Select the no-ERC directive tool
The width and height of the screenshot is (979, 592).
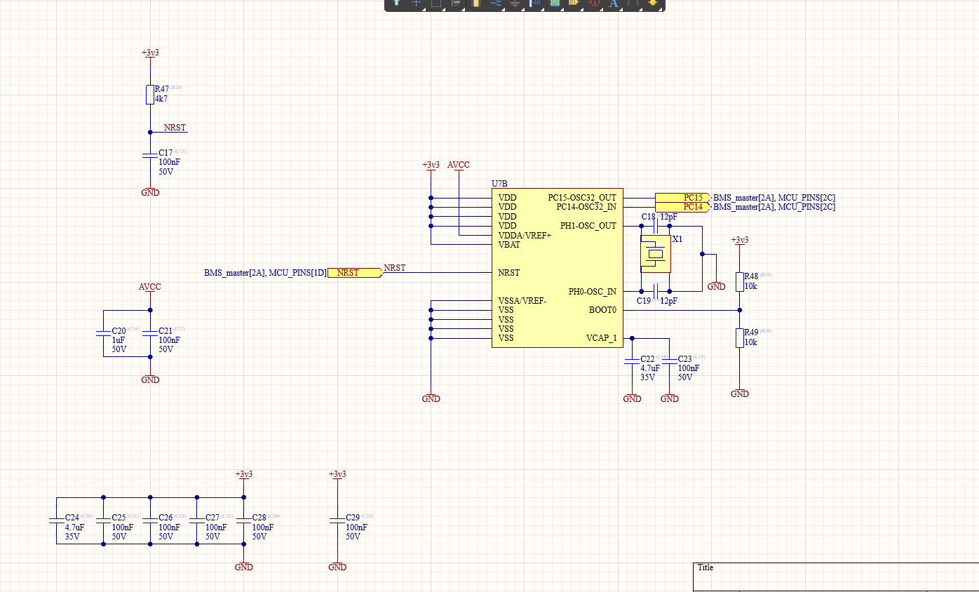tap(593, 5)
